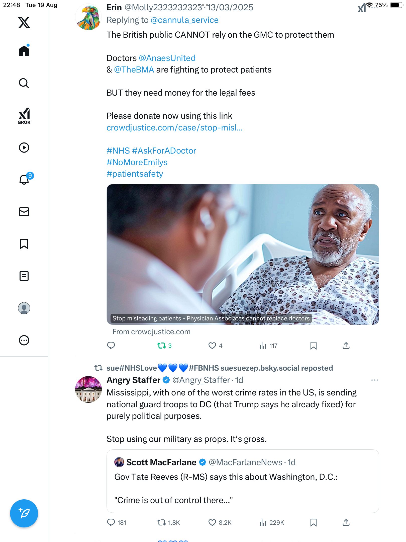The height and width of the screenshot is (542, 406).
Task: Open Lists from the sidebar
Action: click(24, 276)
